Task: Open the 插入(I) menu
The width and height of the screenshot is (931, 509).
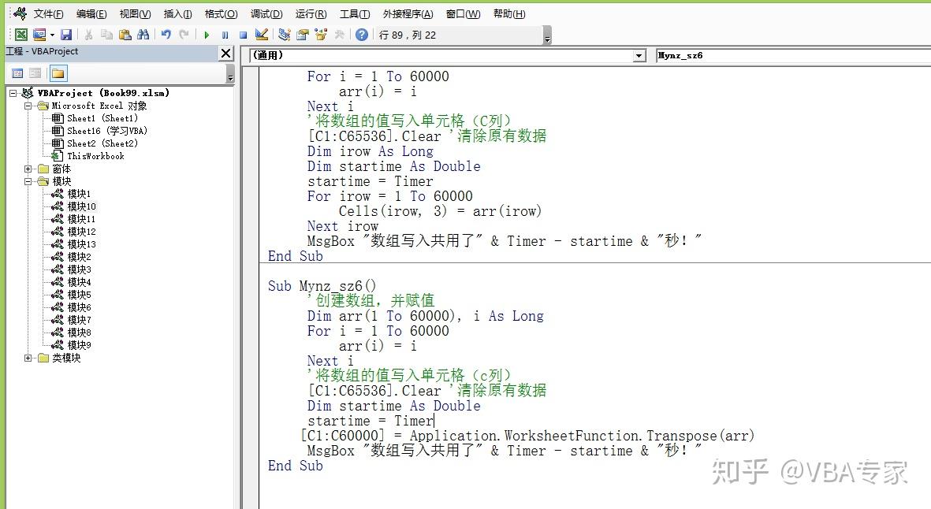Action: point(177,13)
